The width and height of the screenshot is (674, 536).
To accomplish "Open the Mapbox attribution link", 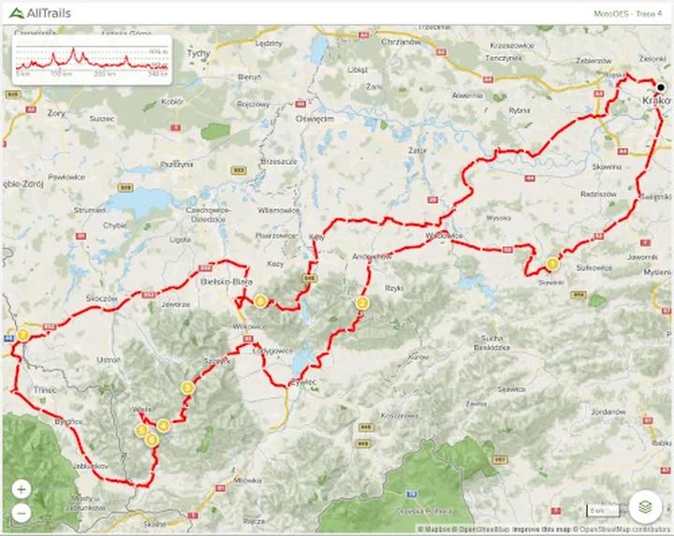I will tap(436, 529).
